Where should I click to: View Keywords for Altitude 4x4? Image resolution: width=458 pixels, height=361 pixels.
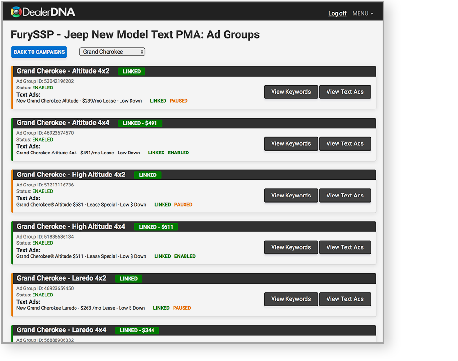coord(291,143)
